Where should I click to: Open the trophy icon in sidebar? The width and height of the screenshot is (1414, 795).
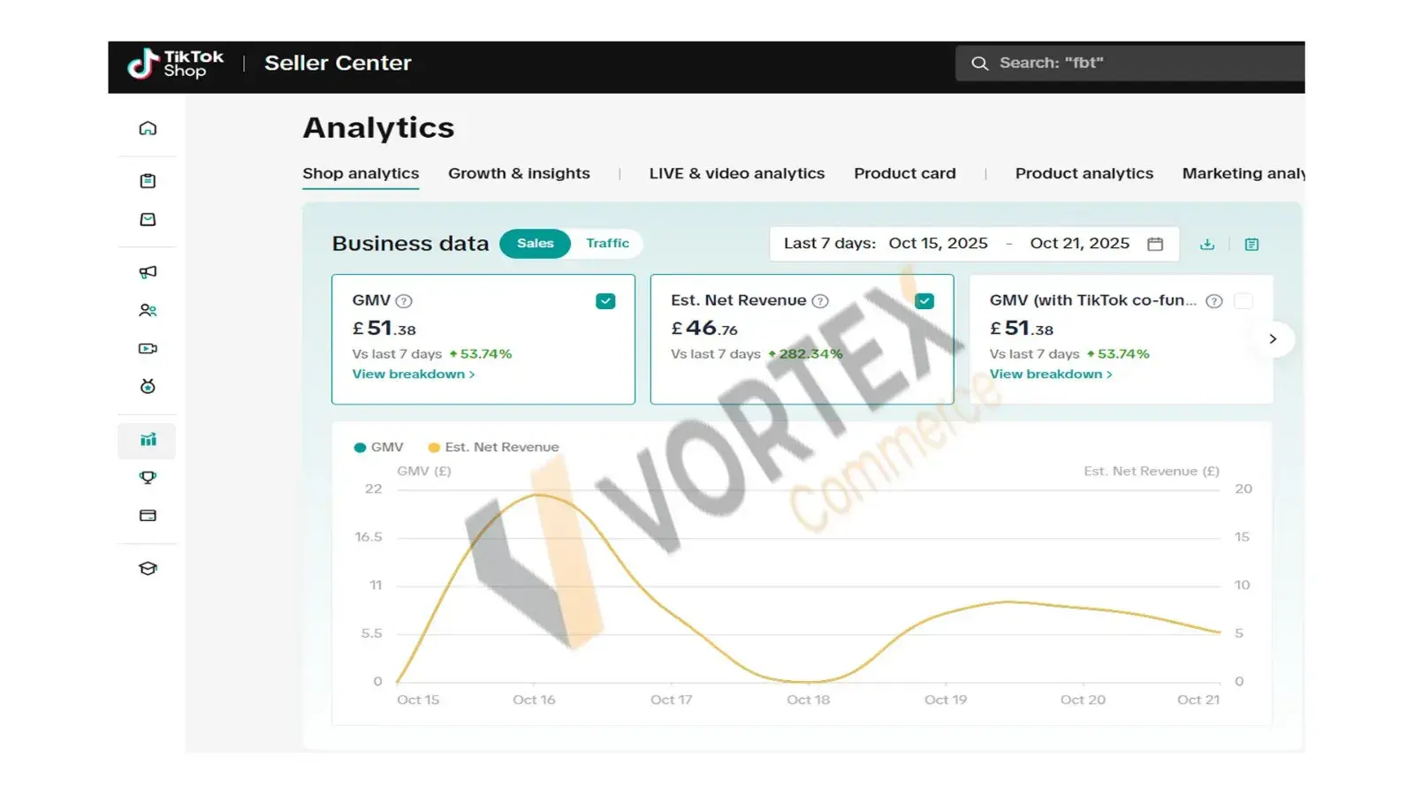point(148,478)
